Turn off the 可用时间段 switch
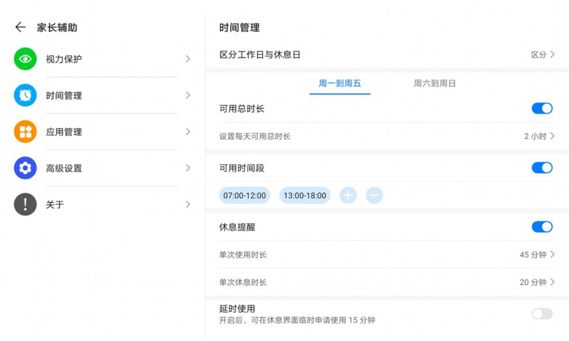The height and width of the screenshot is (341, 569). tap(542, 168)
